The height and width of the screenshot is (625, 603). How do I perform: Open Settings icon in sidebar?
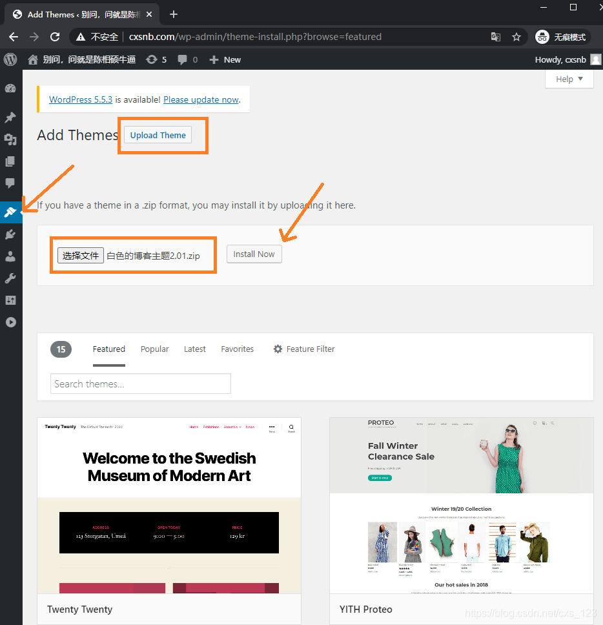10,300
